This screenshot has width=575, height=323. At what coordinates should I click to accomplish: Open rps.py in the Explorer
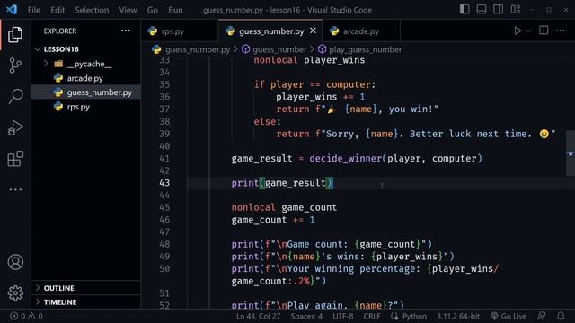86,107
